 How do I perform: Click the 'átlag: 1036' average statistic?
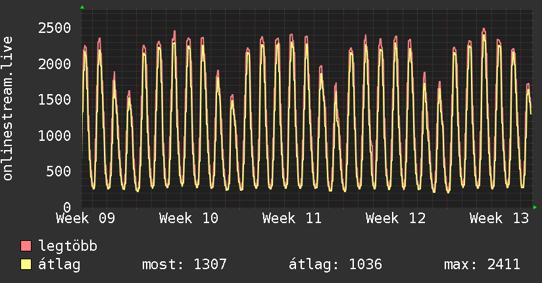click(335, 265)
